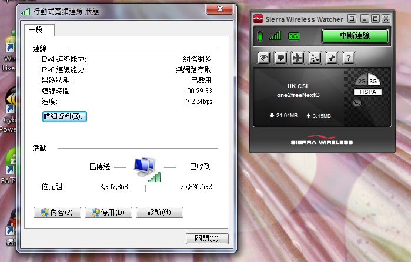Click the network computers activity icon
The image size is (411, 262).
[147, 170]
